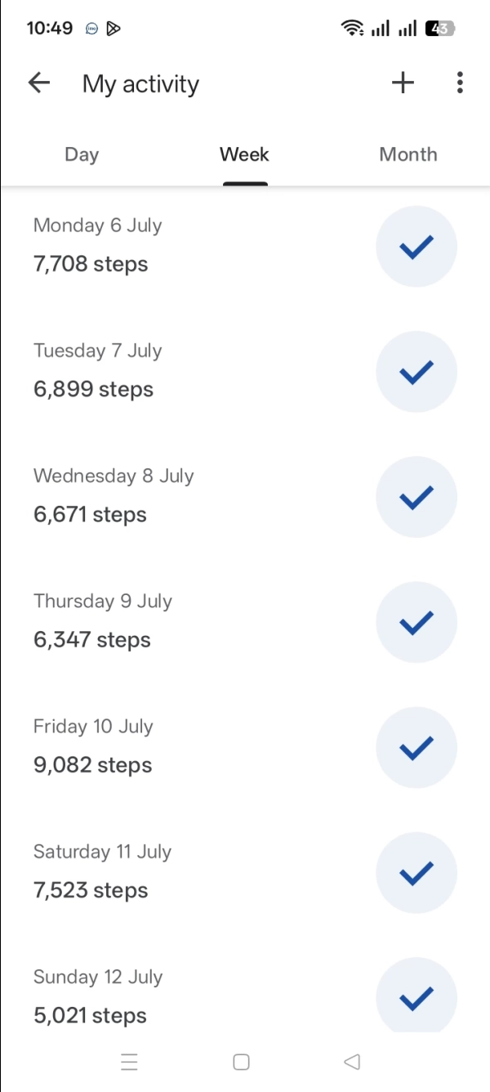
Task: Tap the checkmark badge for Friday 10 July
Action: [x=416, y=747]
